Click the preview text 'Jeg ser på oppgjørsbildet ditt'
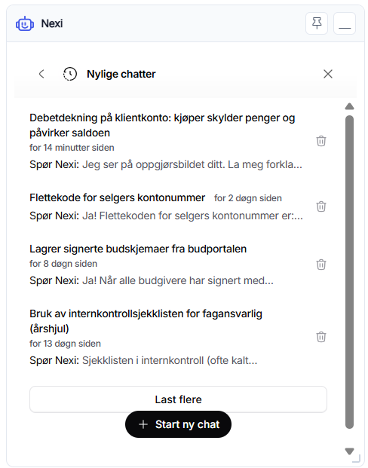The image size is (368, 468). click(153, 165)
